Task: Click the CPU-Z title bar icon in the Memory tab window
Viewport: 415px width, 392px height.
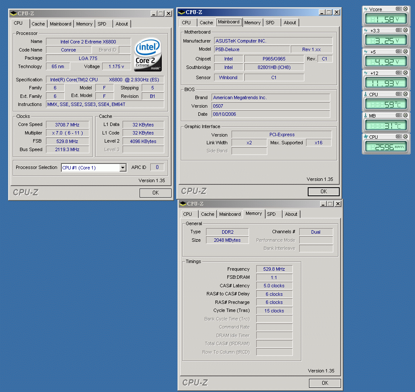Action: point(183,204)
